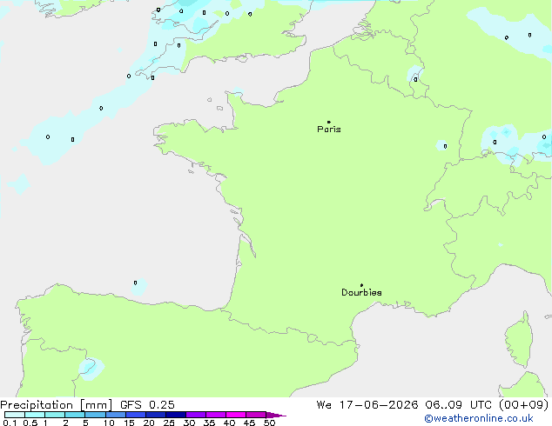Select the 'Precipitation [mm]' title text
This screenshot has width=552, height=426.
[57, 405]
